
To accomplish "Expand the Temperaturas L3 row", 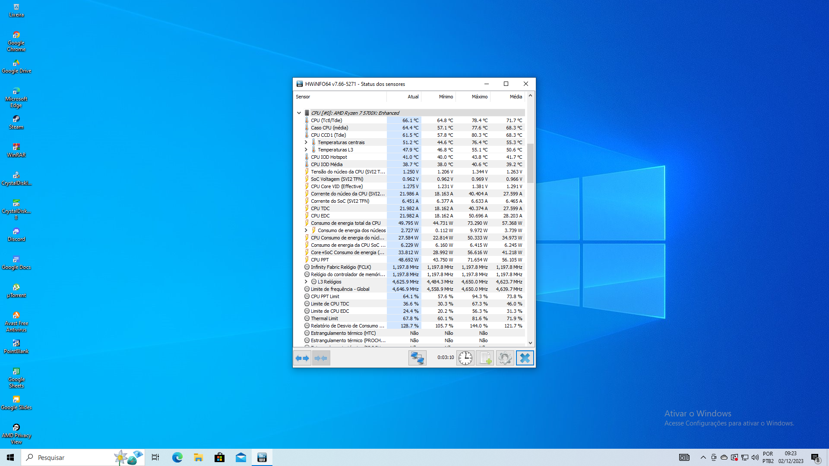I will 306,150.
